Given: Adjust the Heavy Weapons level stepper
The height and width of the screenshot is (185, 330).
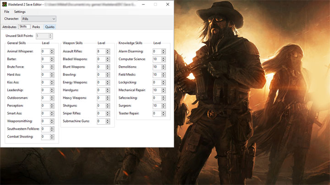Looking at the screenshot, I should point(108,98).
